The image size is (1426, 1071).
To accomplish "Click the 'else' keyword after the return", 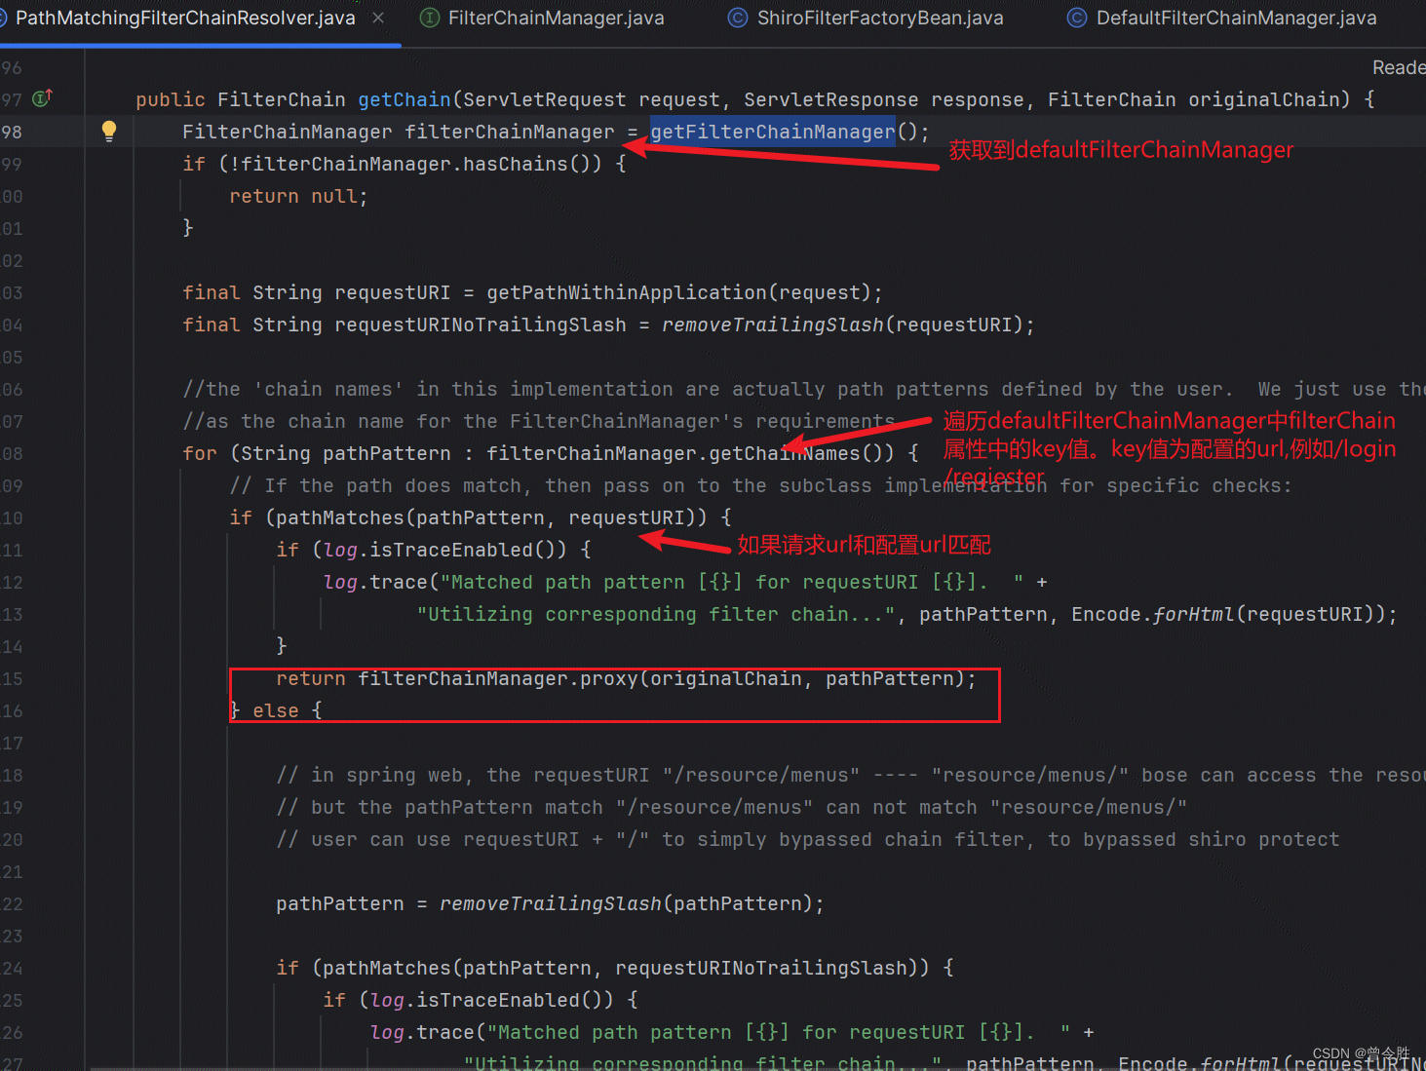I will [x=276, y=710].
